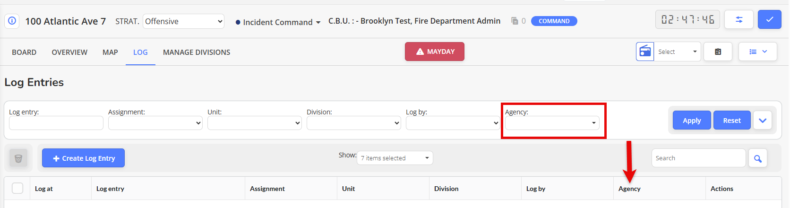Click the Create Log Entry button
The width and height of the screenshot is (790, 208).
[83, 158]
